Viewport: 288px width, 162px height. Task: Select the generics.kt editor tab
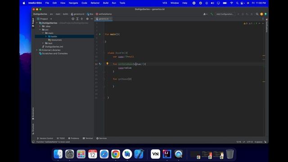(x=103, y=19)
